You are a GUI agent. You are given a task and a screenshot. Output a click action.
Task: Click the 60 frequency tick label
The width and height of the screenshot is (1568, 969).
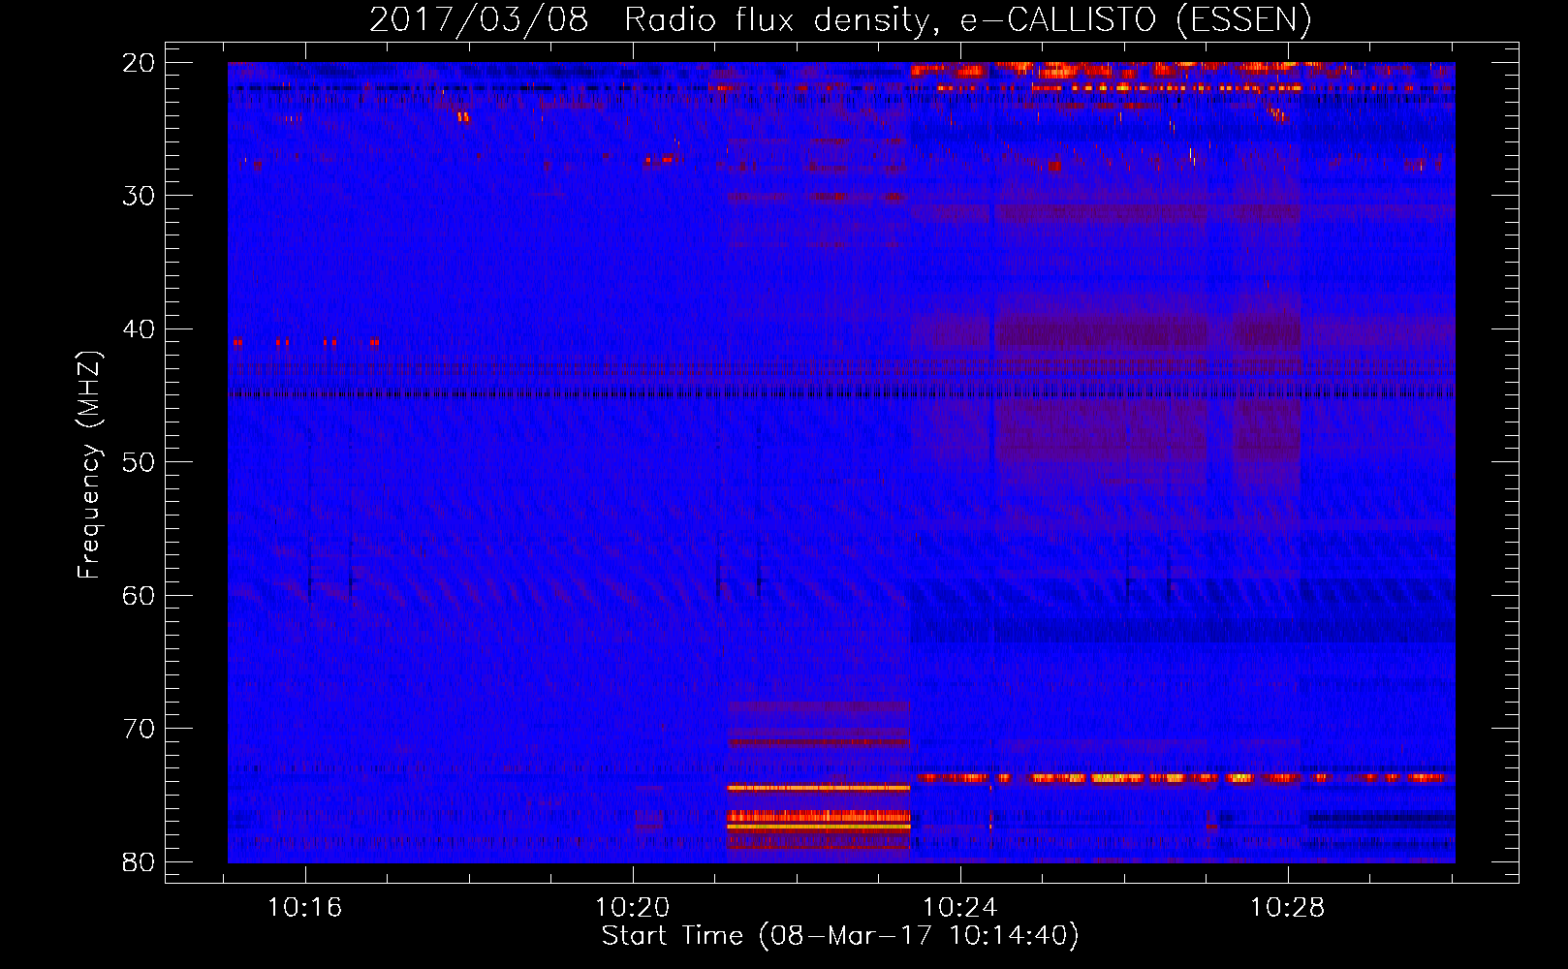pyautogui.click(x=139, y=596)
